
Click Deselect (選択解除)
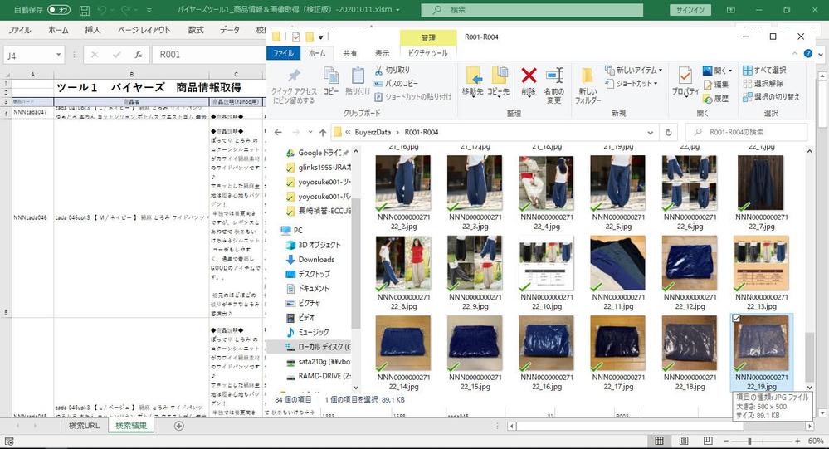pyautogui.click(x=763, y=83)
